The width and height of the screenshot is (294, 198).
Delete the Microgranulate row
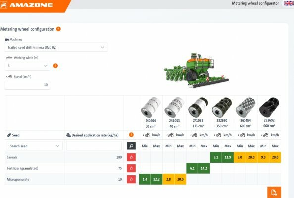click(131, 179)
